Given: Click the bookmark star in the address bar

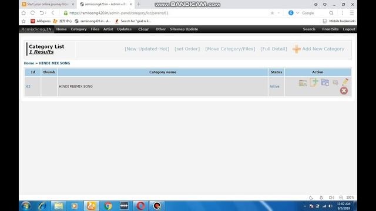Looking at the screenshot, I should click(272, 13).
